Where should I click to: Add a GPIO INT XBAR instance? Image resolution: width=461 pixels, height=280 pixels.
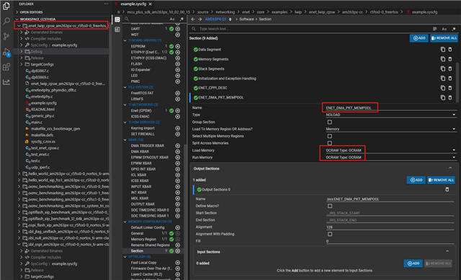[178, 169]
